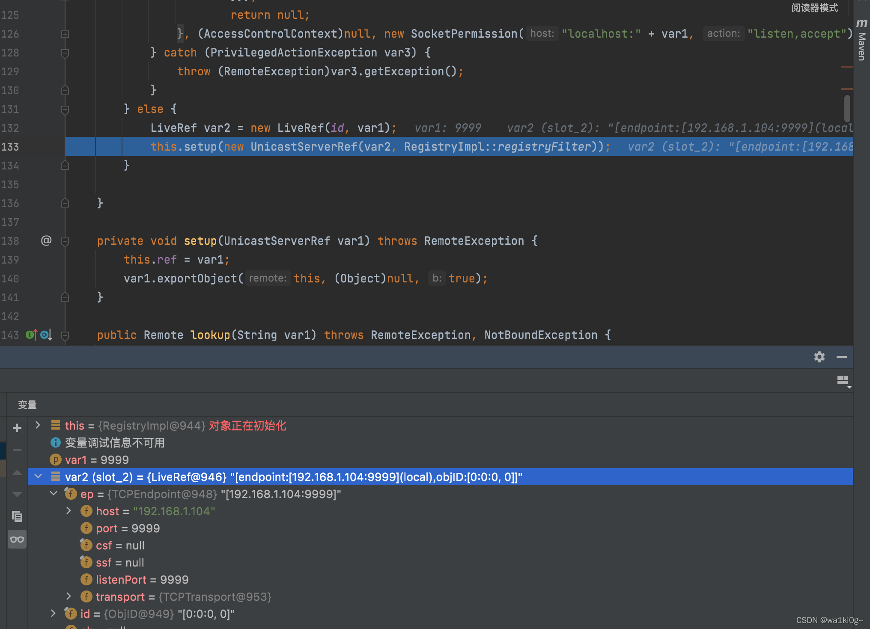The width and height of the screenshot is (870, 629).
Task: Click the reader mode label 阅读器模式
Action: (x=814, y=8)
